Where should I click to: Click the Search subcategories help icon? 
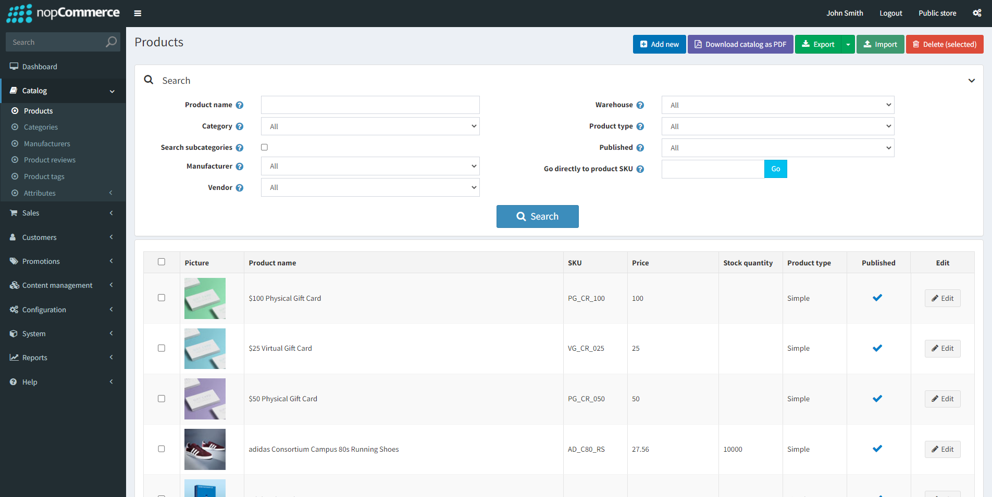click(x=240, y=148)
